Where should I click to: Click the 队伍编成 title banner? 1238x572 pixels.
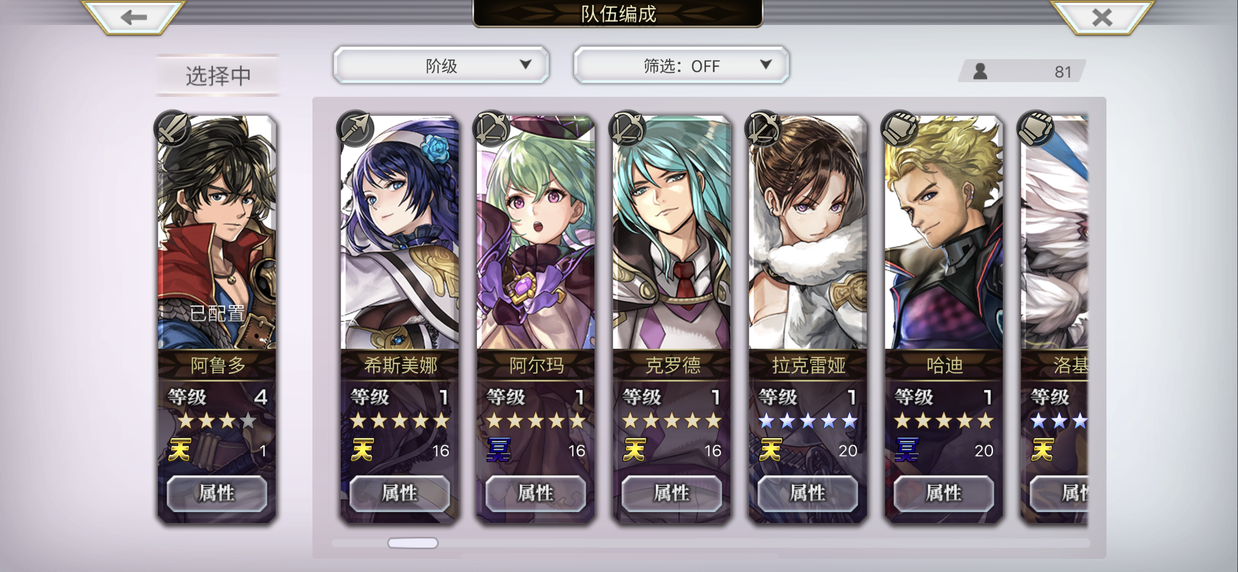(618, 14)
